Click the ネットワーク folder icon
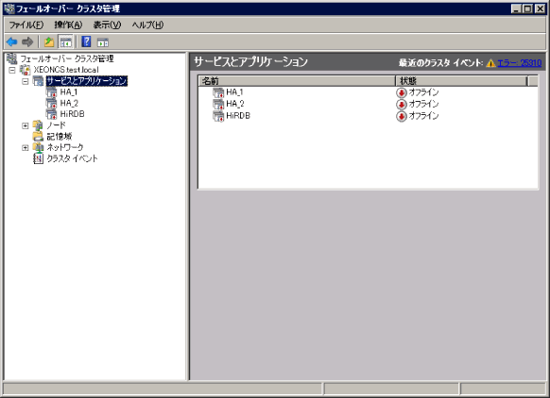Screen dimensions: 550x398 pyautogui.click(x=38, y=147)
